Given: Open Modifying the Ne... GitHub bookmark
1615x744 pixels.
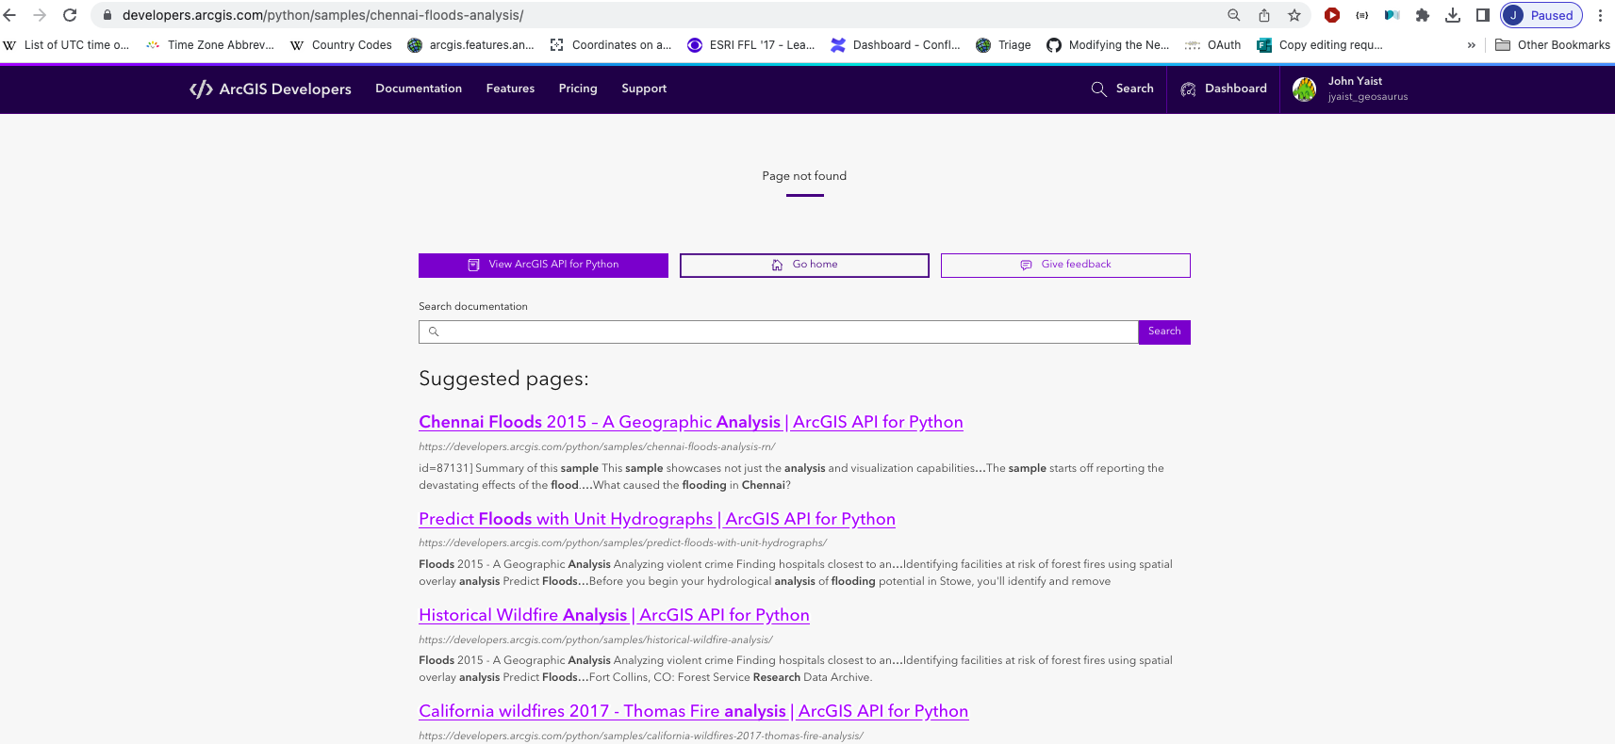Looking at the screenshot, I should (1108, 45).
